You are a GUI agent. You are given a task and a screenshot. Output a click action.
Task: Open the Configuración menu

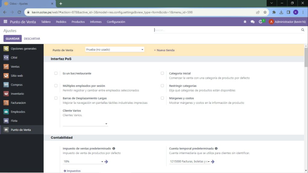116,22
